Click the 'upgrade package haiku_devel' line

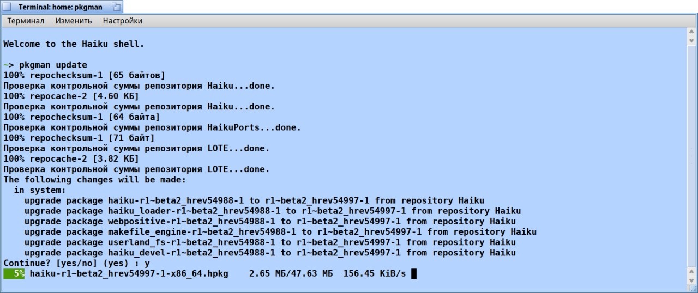[x=270, y=253]
